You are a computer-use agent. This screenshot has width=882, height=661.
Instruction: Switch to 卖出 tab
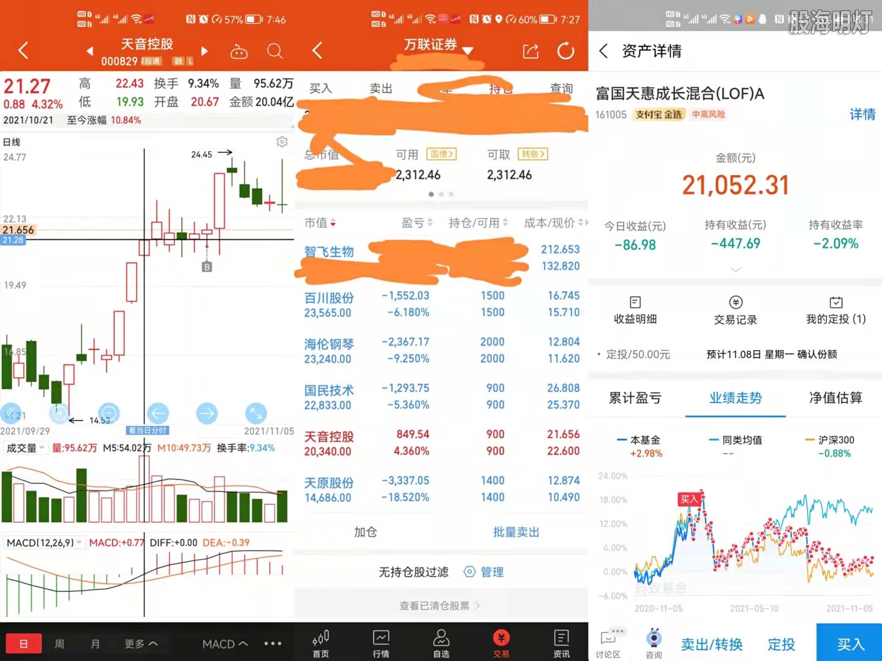380,89
